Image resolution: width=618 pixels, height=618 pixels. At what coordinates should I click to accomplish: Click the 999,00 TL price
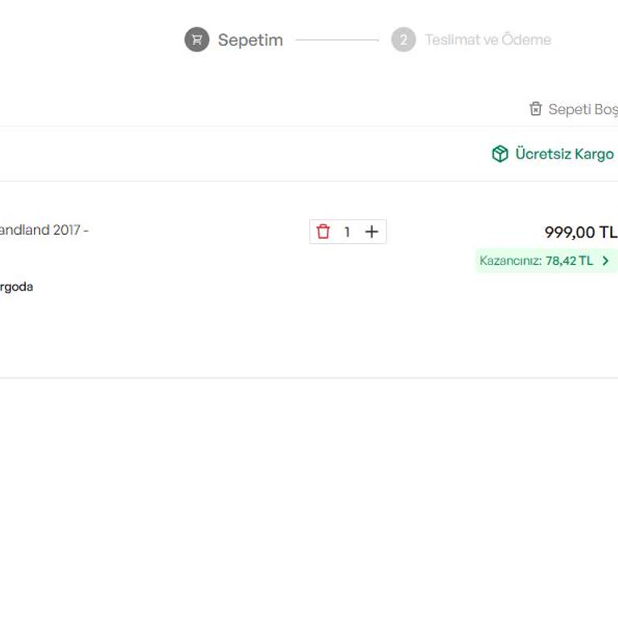tap(581, 233)
